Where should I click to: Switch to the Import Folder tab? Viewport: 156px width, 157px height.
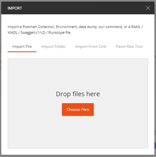coord(54,46)
